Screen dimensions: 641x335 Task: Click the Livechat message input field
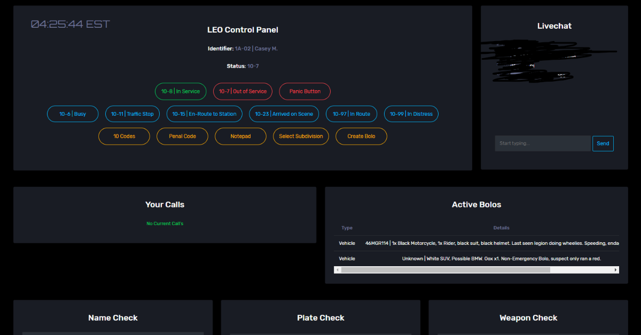542,143
